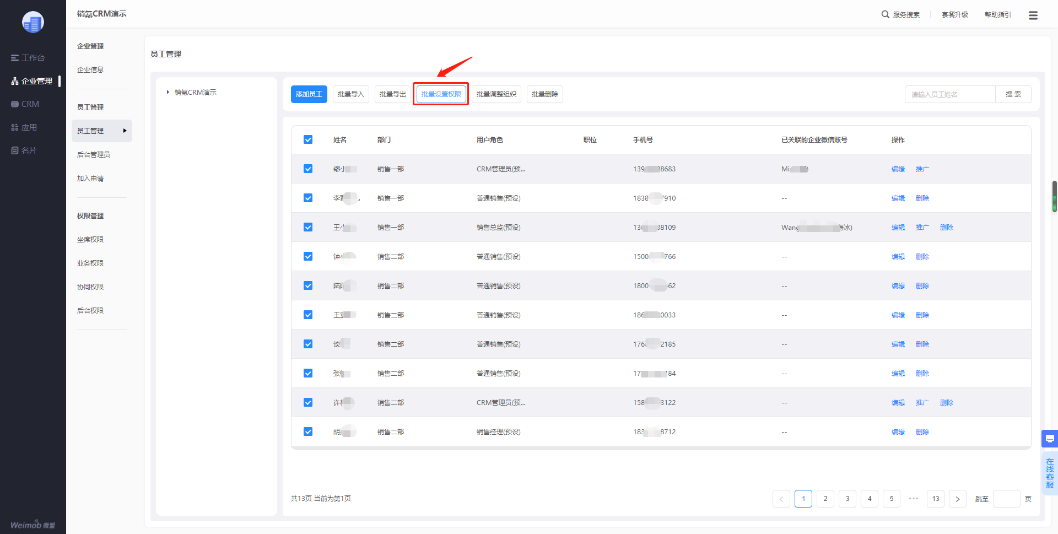This screenshot has height=534, width=1058.
Task: Open the 套餐升级 link
Action: click(x=955, y=15)
